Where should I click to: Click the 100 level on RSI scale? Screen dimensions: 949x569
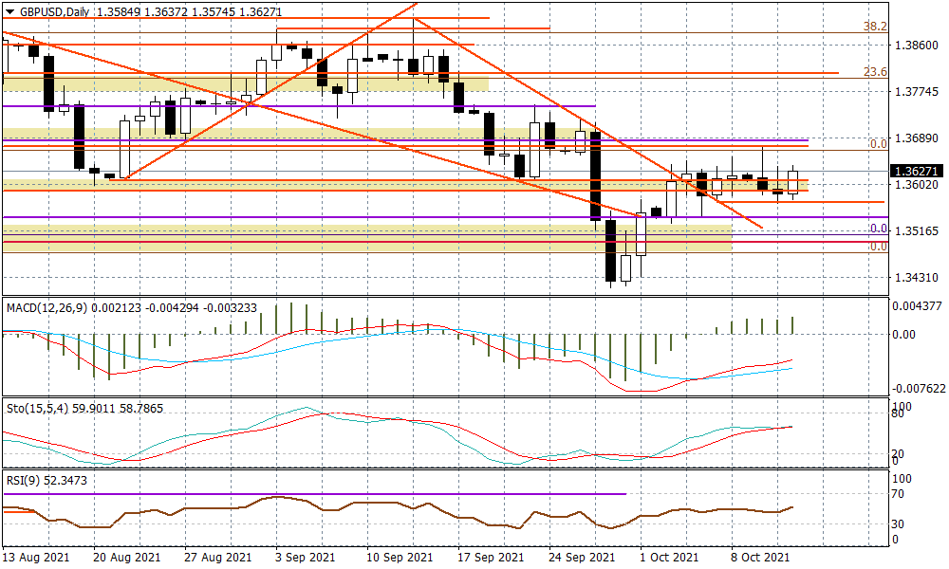pyautogui.click(x=902, y=479)
